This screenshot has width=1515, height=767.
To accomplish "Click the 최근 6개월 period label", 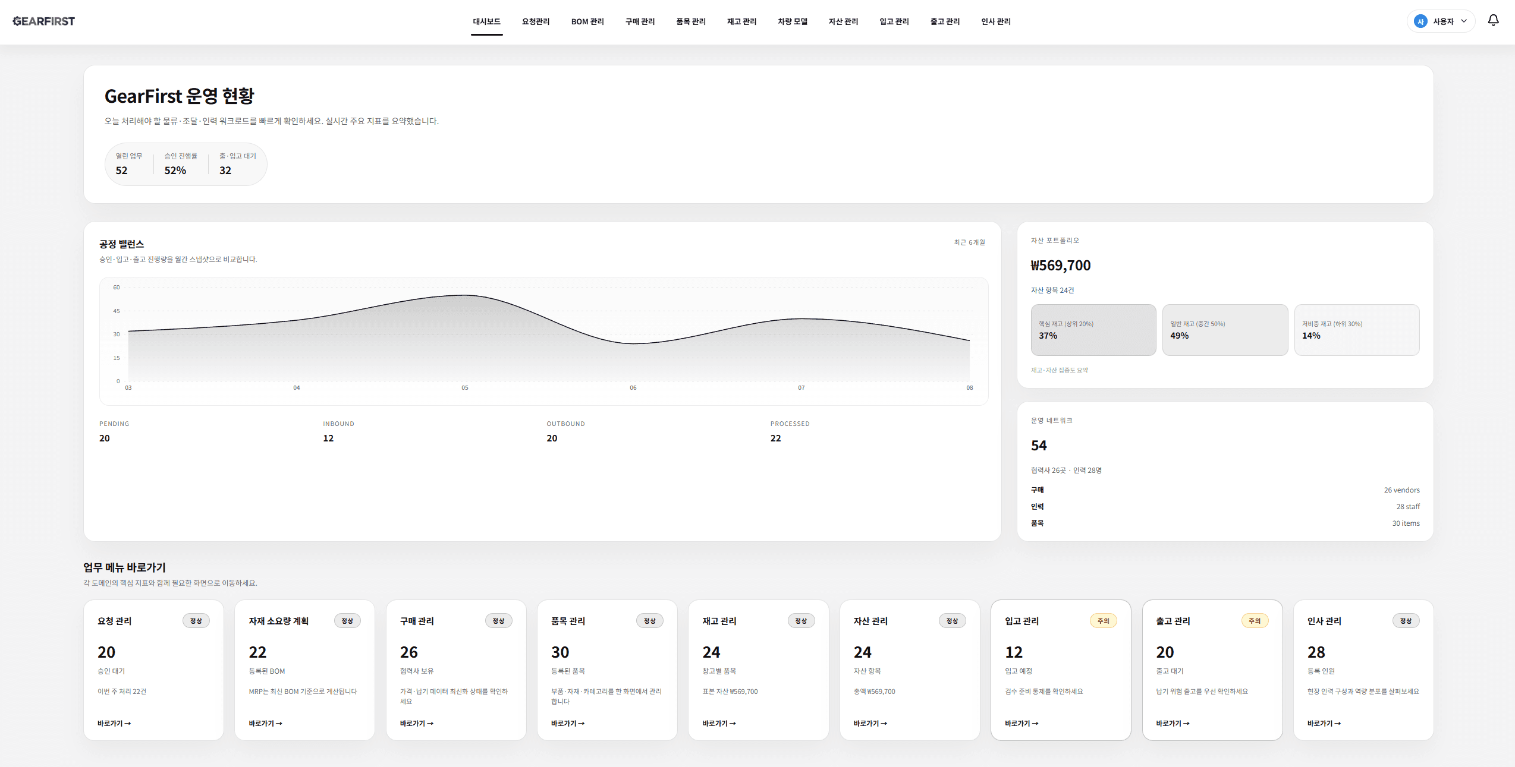I will 969,242.
